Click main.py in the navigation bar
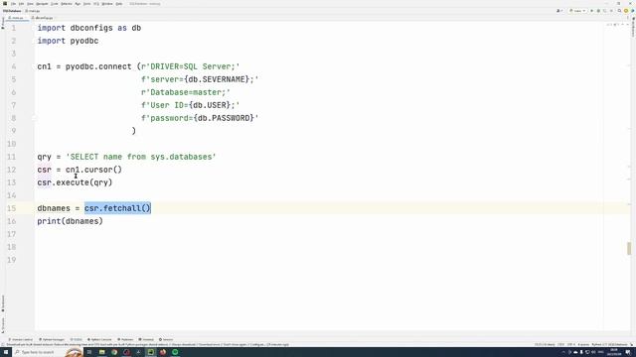 [x=33, y=11]
